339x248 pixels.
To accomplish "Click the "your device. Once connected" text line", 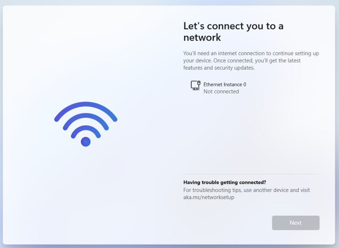I will (242, 61).
